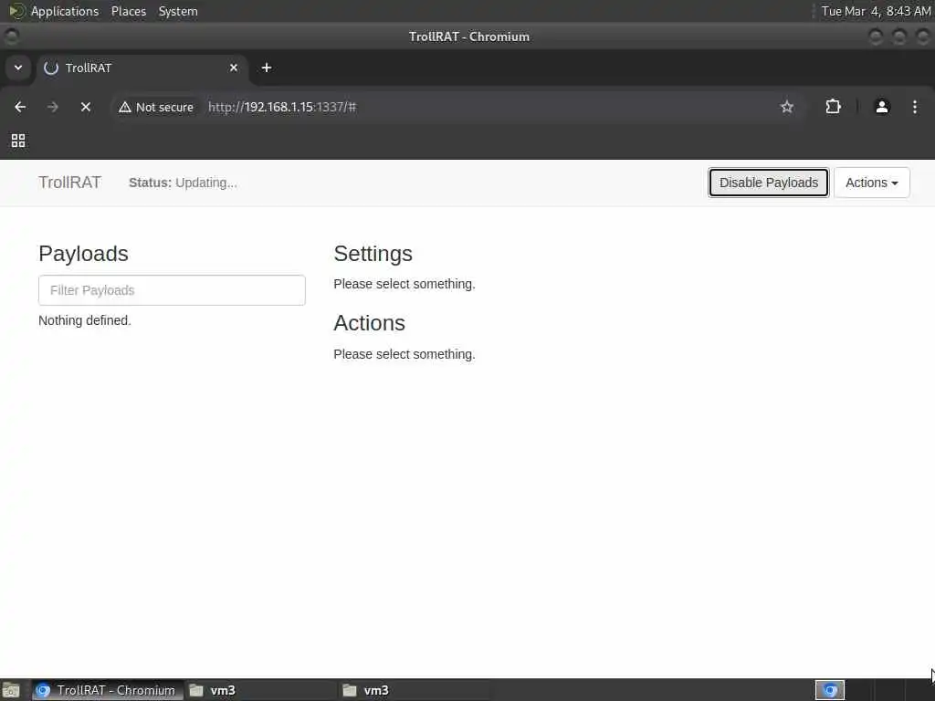935x701 pixels.
Task: Select the TrollRAT browser tab
Action: pos(142,68)
